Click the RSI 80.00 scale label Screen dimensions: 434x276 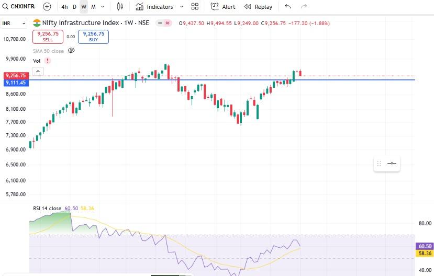[425, 223]
